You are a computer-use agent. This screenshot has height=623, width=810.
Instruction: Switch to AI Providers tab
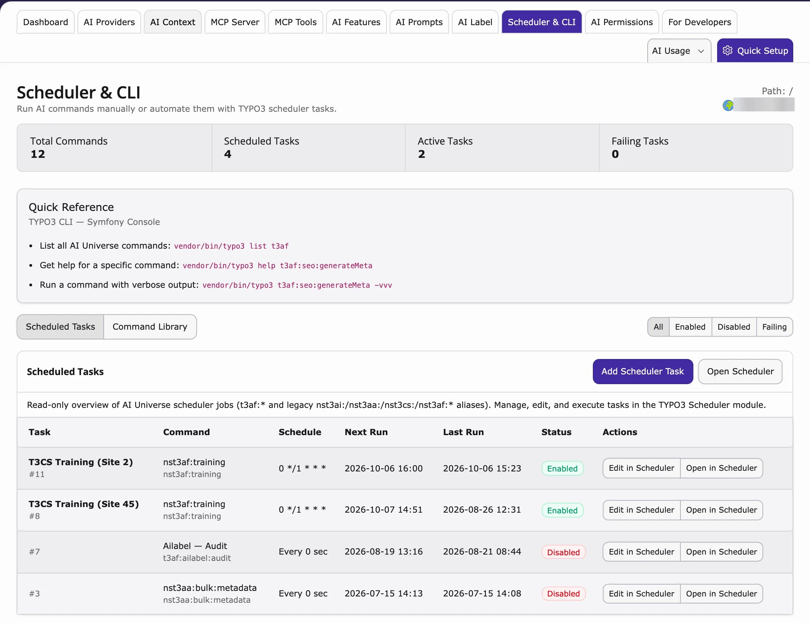(109, 22)
